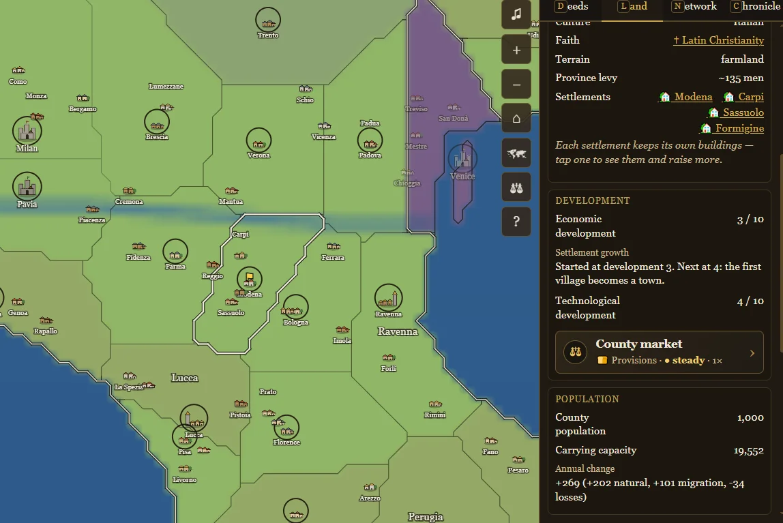783x523 pixels.
Task: Open the Modena settlement link
Action: 686,97
